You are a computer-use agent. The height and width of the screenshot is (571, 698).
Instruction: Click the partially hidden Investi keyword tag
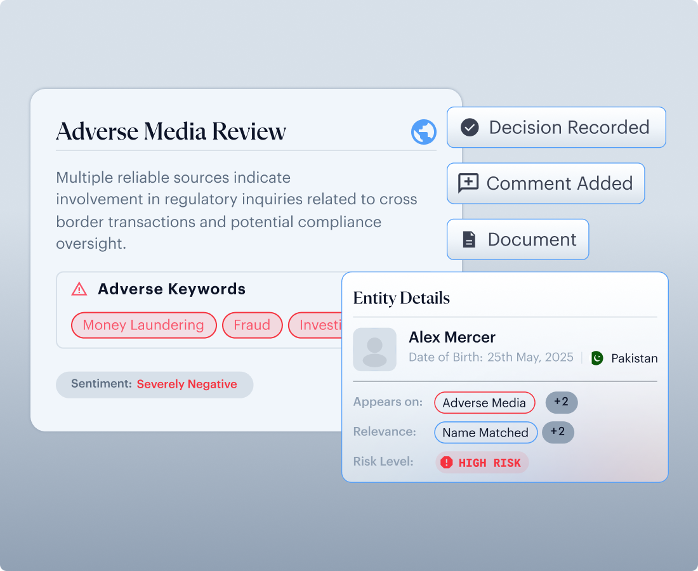coord(315,325)
